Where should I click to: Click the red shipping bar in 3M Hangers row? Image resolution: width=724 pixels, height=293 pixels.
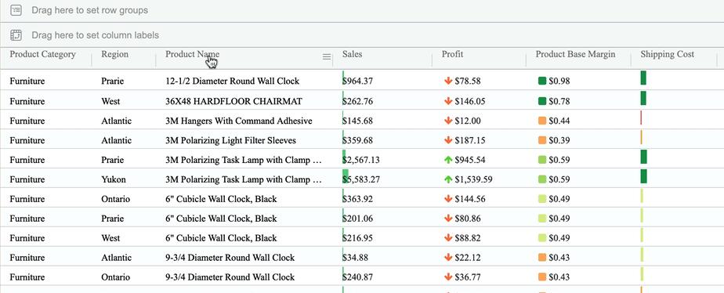641,118
